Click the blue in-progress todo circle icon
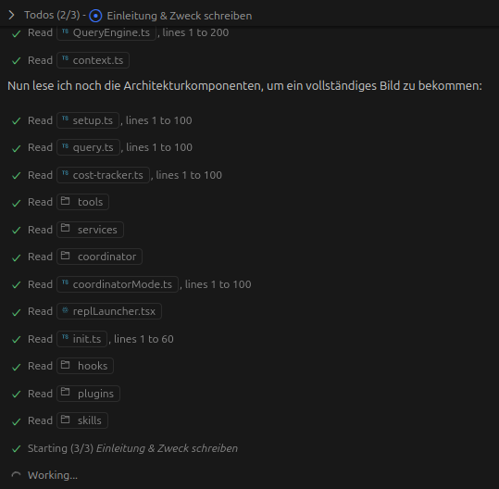The height and width of the screenshot is (489, 499). 95,16
